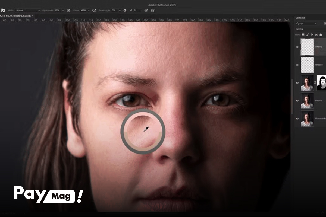Toggle visibility of the Plano de Fundo layer

(298, 119)
